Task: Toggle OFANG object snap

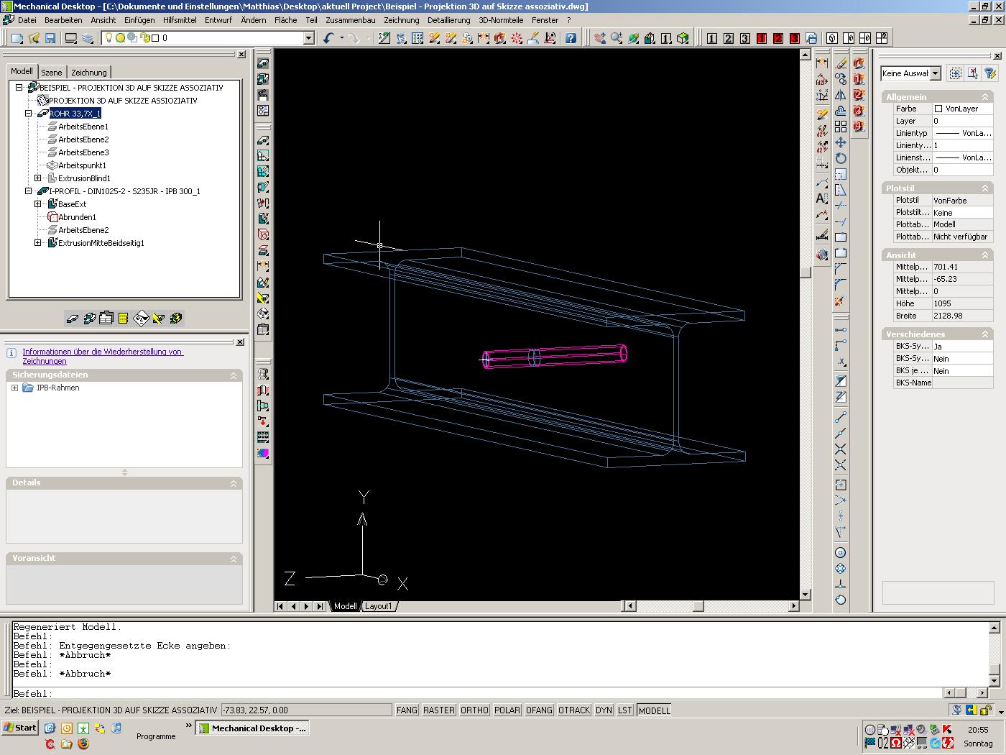Action: (539, 710)
